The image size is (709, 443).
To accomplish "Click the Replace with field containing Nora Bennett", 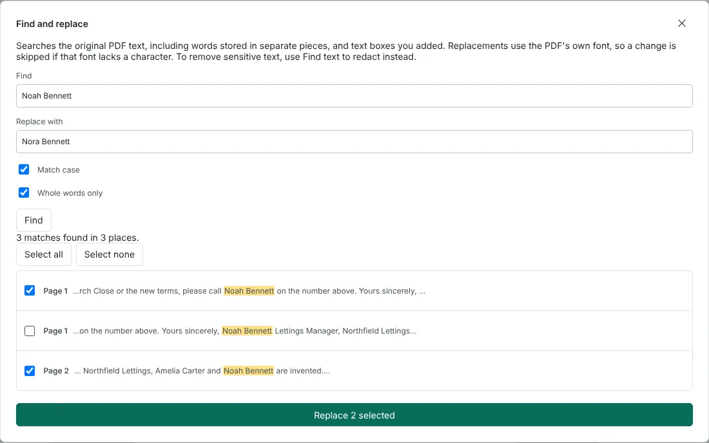I will click(354, 142).
